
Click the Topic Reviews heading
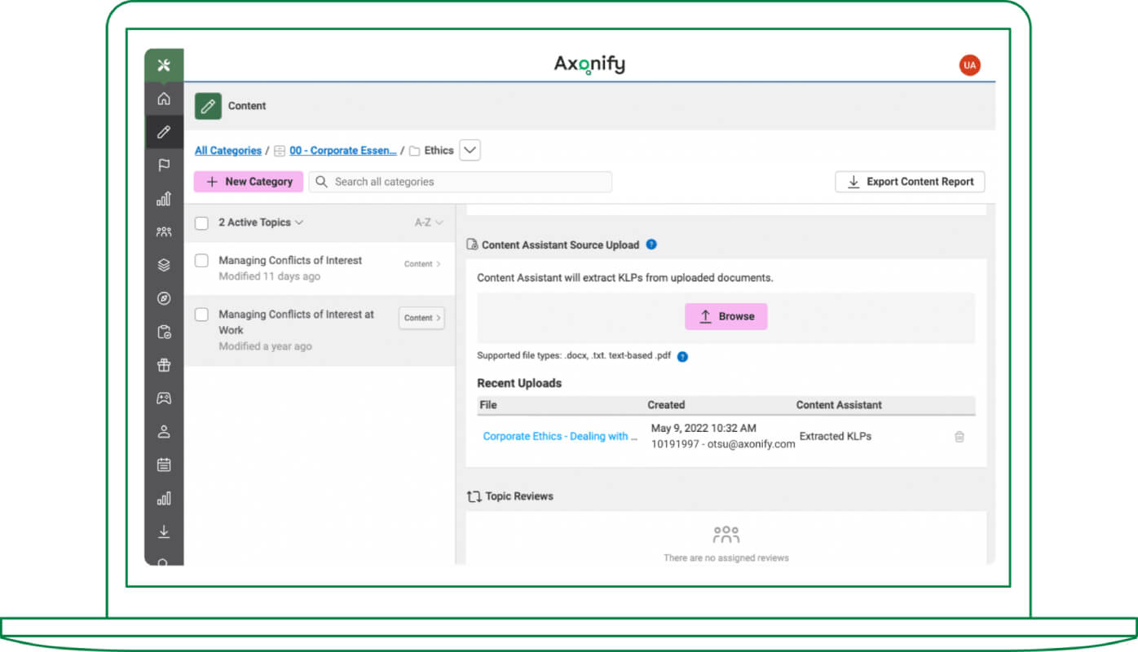point(519,496)
